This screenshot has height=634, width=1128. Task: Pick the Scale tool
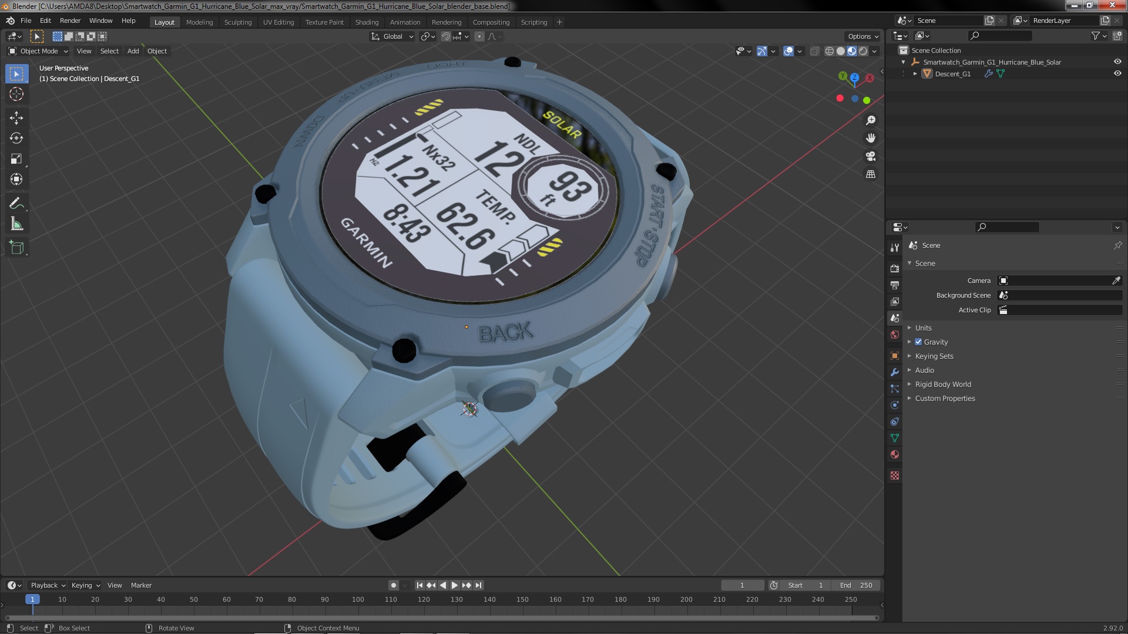pos(16,159)
